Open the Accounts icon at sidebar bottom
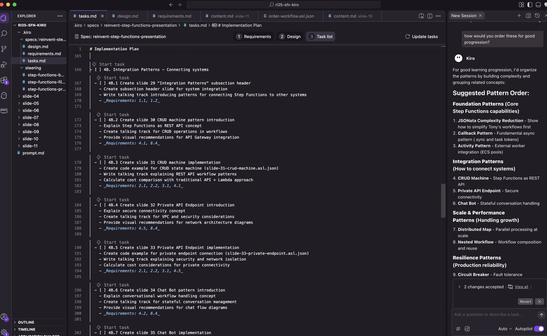 pos(4,317)
